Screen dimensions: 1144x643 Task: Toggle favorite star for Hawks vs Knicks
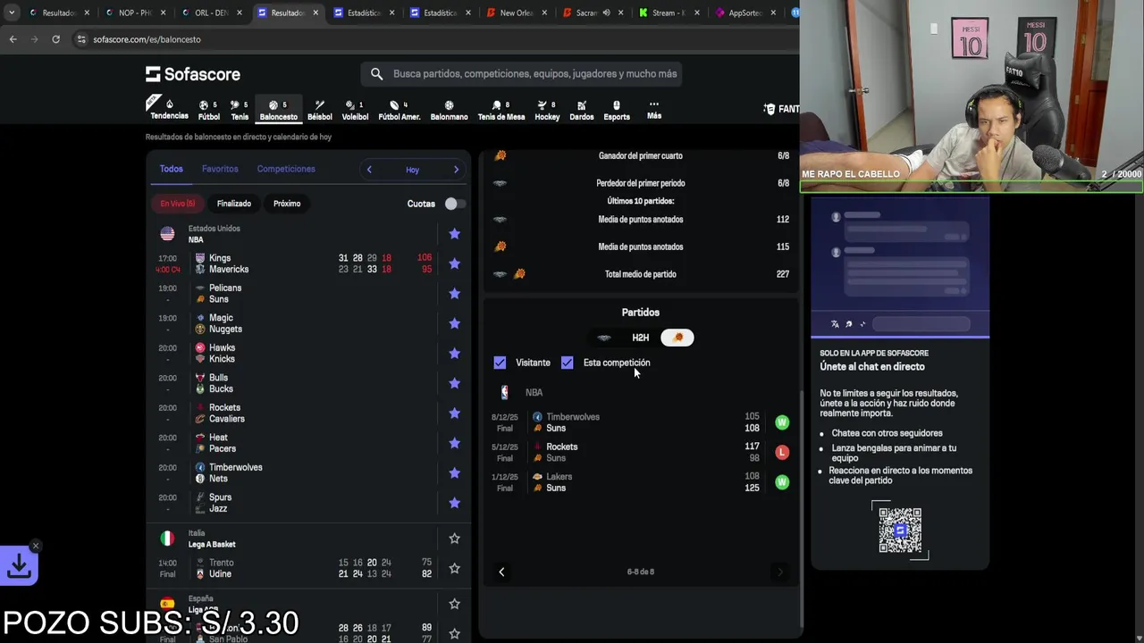tap(454, 354)
